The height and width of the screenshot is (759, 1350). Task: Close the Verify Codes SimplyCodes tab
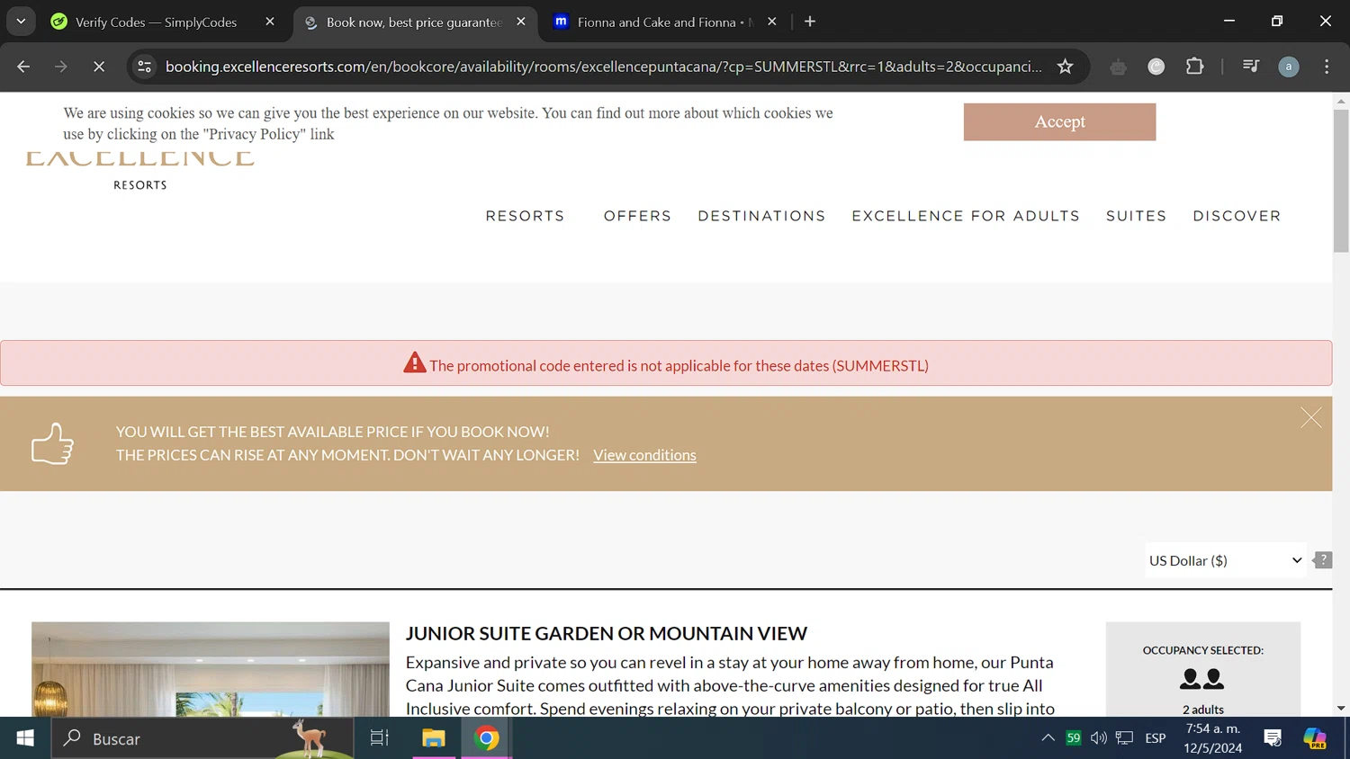click(270, 22)
